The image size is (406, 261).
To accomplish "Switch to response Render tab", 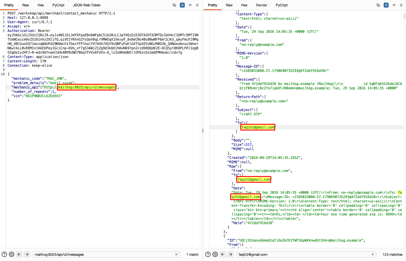I will pyautogui.click(x=262, y=5).
